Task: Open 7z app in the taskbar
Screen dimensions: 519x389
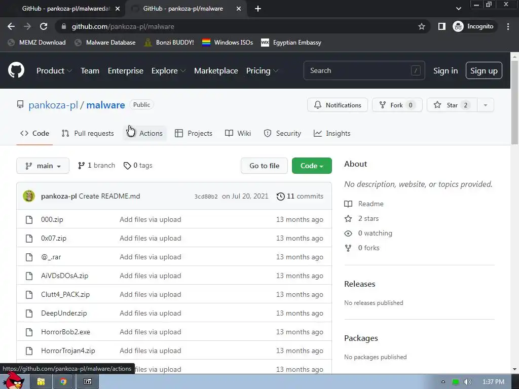Action: [87, 382]
